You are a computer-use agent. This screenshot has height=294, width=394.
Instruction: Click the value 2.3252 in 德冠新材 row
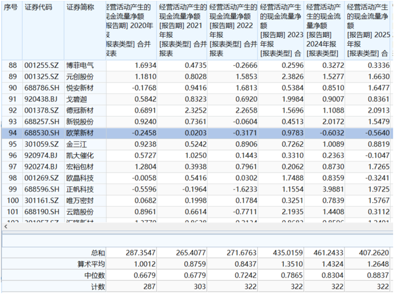[x=196, y=110]
